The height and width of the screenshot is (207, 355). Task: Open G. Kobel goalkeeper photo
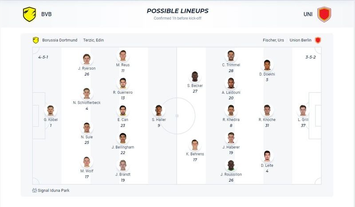pos(51,111)
